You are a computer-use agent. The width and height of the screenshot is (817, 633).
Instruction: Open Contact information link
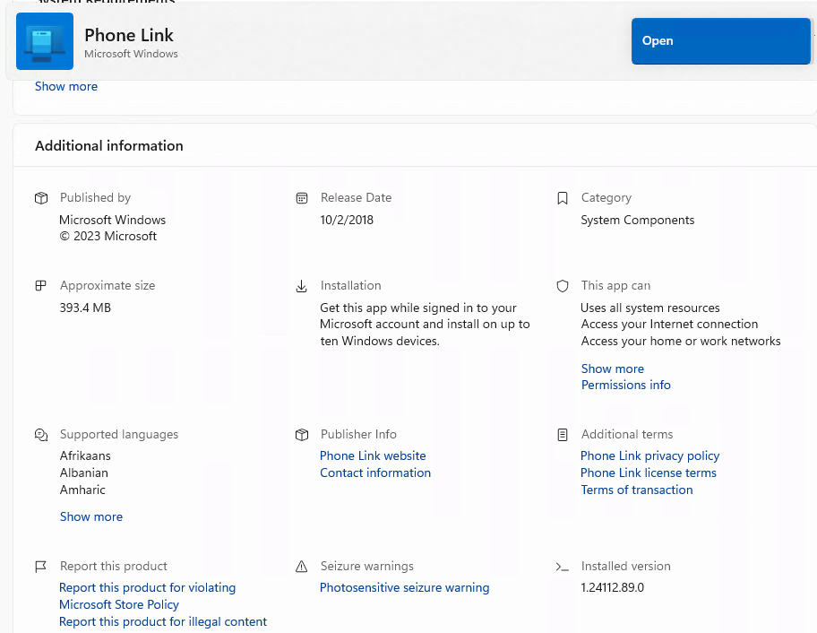(375, 473)
